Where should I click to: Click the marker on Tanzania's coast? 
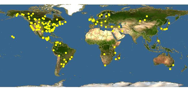tap(115, 53)
